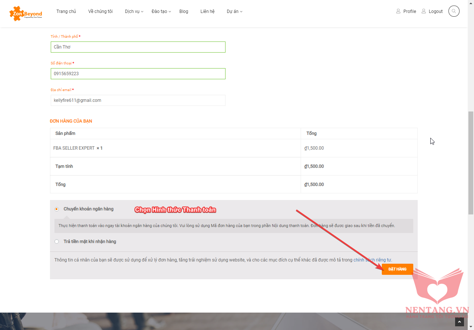Navigate to Liên hệ page
The height and width of the screenshot is (330, 474).
(207, 11)
